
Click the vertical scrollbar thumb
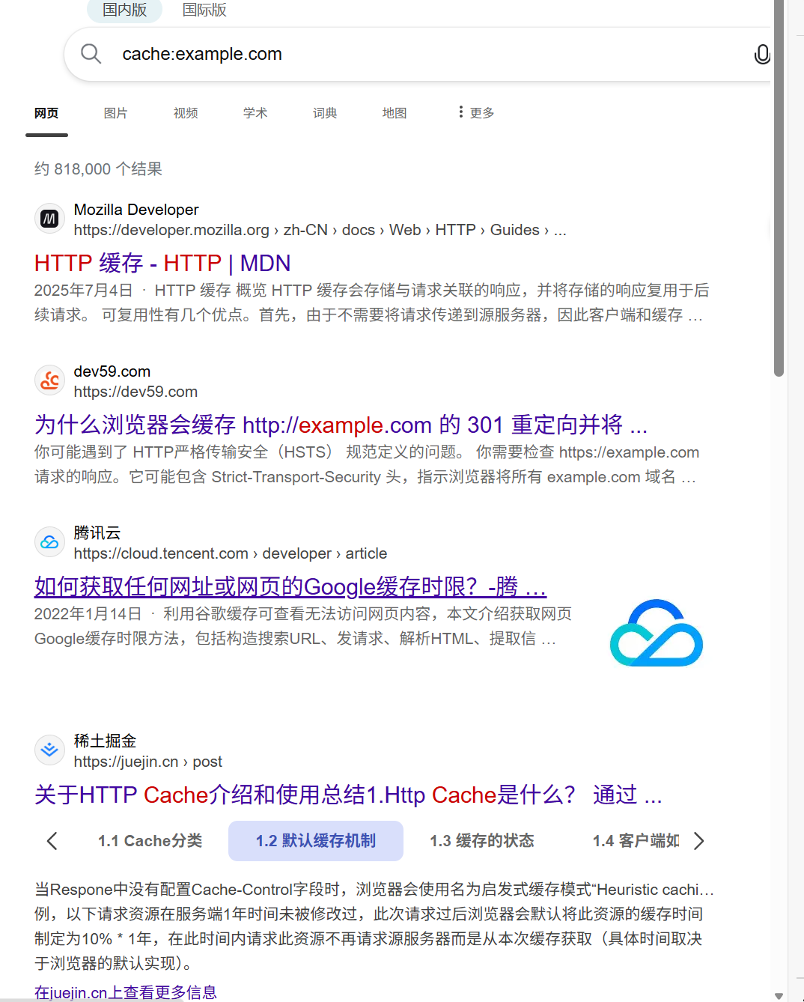pos(779,187)
